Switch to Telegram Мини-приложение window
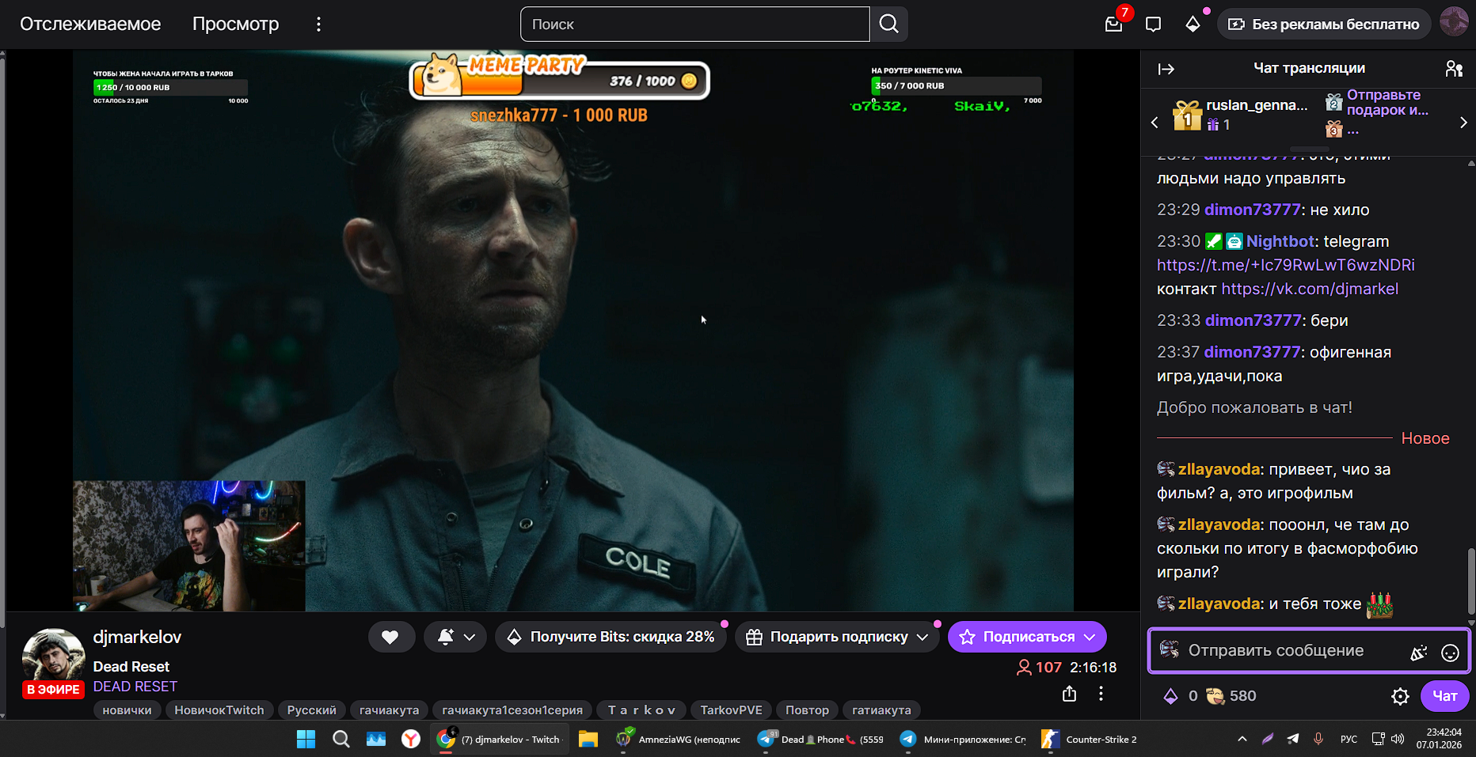 [x=964, y=739]
